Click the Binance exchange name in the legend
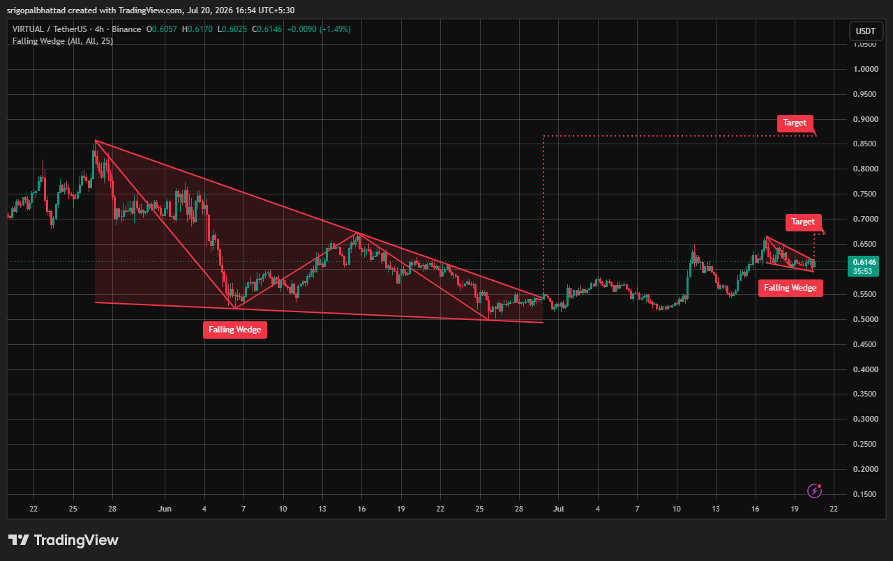This screenshot has width=893, height=561. [125, 29]
